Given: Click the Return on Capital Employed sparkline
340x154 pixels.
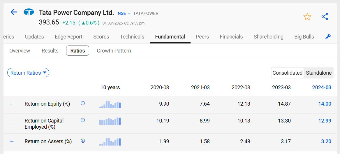Looking at the screenshot, I should point(110,121).
